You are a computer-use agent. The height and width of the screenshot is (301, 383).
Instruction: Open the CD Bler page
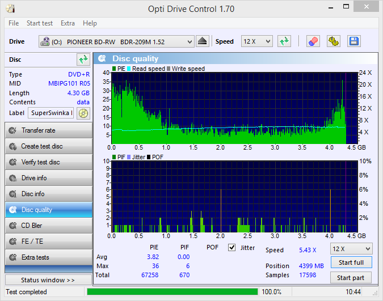click(x=49, y=226)
